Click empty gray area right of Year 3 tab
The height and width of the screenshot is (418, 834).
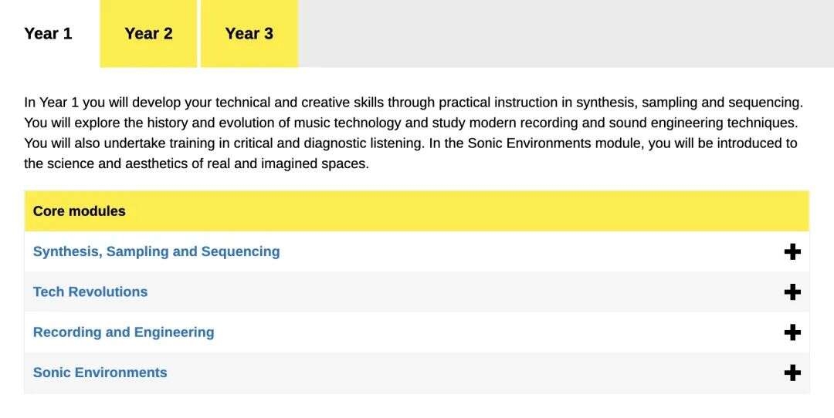(564, 34)
